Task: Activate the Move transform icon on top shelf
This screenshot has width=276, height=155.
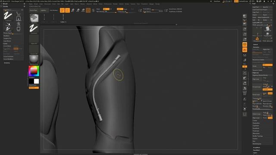Action: pos(72,10)
